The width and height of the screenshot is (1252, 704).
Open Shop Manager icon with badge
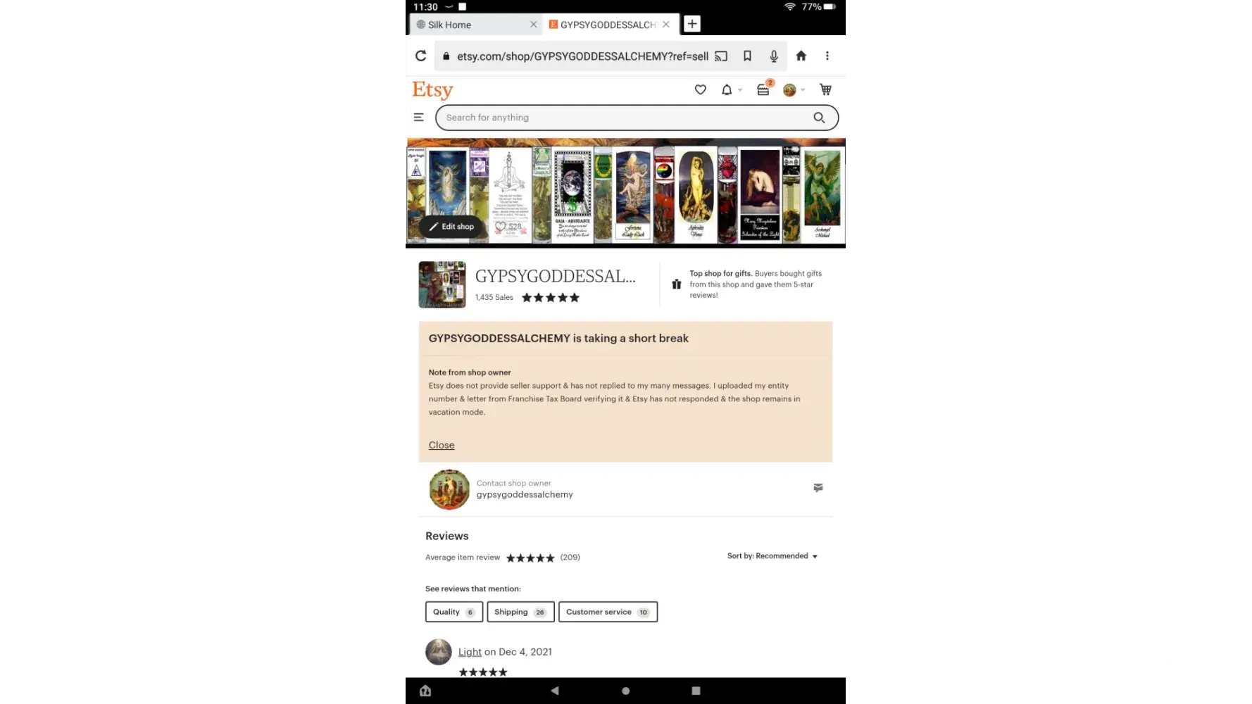pyautogui.click(x=764, y=89)
